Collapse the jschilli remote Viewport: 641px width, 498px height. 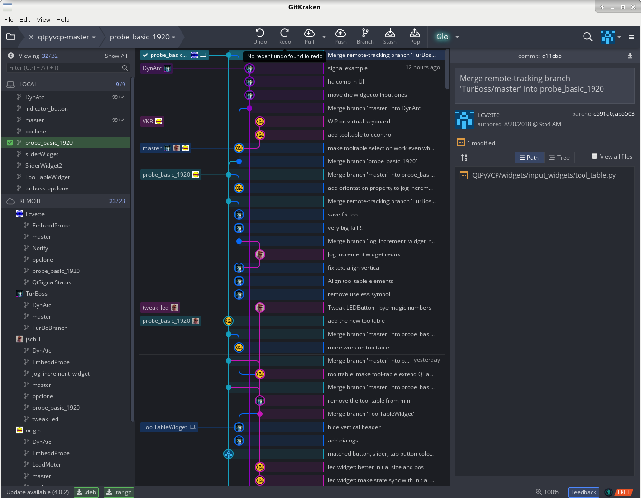pos(34,339)
